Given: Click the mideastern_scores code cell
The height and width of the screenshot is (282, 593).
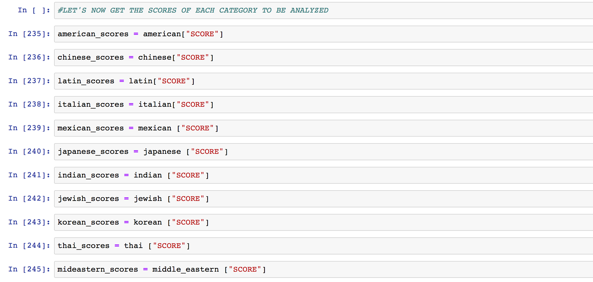Looking at the screenshot, I should (323, 269).
